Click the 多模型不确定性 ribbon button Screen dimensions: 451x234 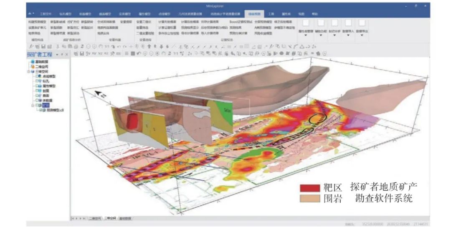tap(284, 28)
